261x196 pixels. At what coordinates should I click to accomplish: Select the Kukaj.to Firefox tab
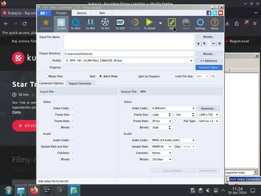[19, 13]
